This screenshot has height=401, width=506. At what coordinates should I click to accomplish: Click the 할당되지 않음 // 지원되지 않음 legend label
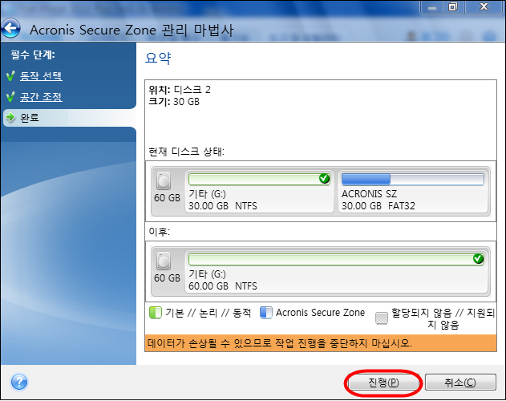[x=443, y=318]
